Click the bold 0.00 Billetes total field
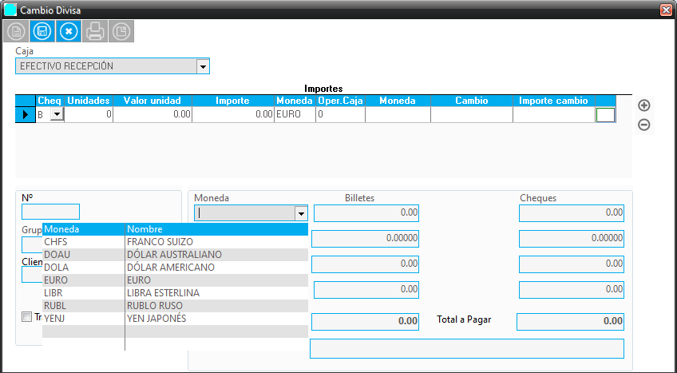The image size is (677, 373). pyautogui.click(x=365, y=322)
